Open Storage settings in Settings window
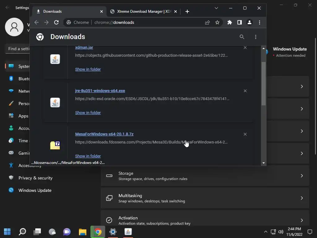 click(205, 176)
